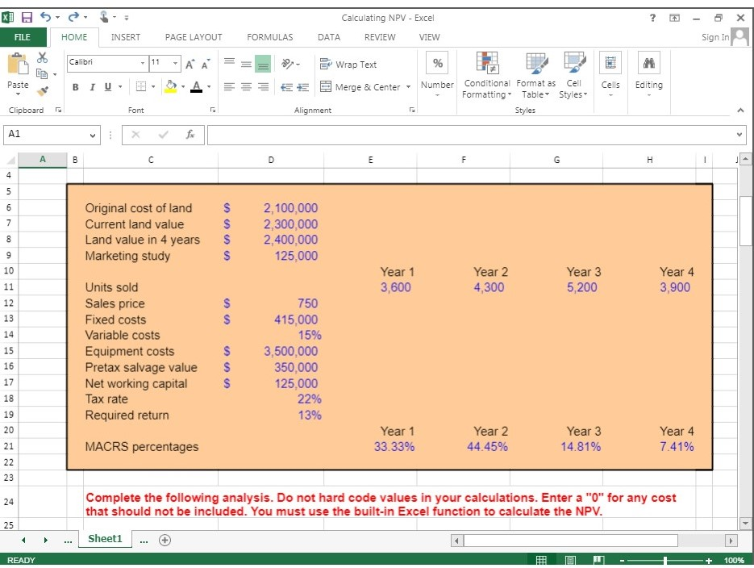Image resolution: width=754 pixels, height=568 pixels.
Task: Click the Sheet1 tab
Action: 105,537
